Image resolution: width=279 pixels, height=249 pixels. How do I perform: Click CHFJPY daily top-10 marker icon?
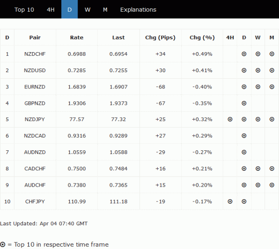point(244,202)
